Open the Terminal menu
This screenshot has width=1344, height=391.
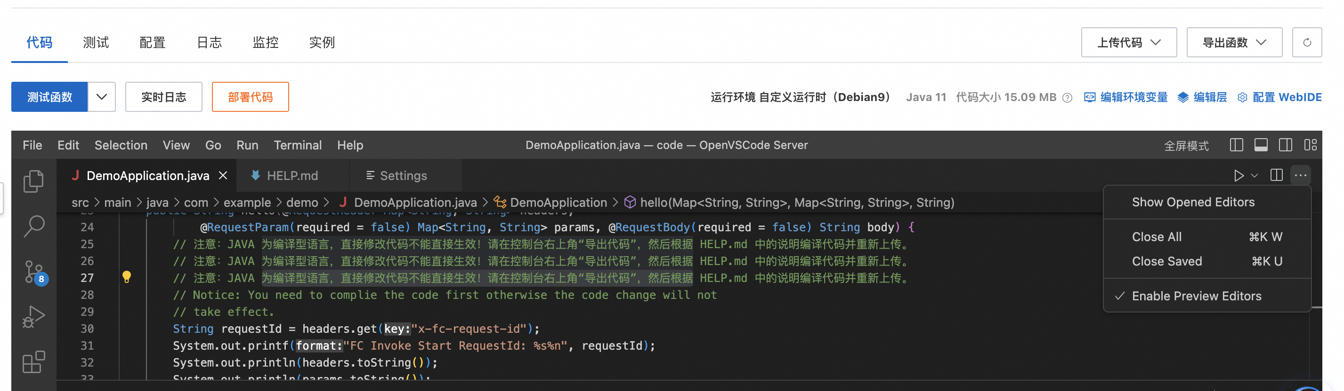pos(298,145)
